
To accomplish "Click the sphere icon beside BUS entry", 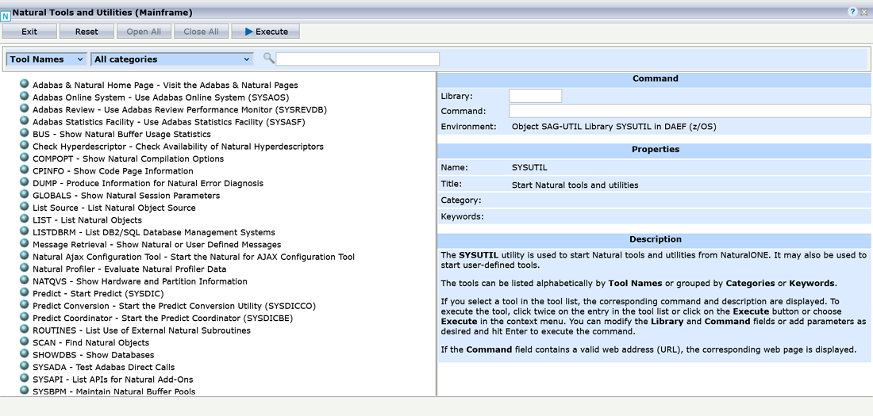I will (x=24, y=133).
